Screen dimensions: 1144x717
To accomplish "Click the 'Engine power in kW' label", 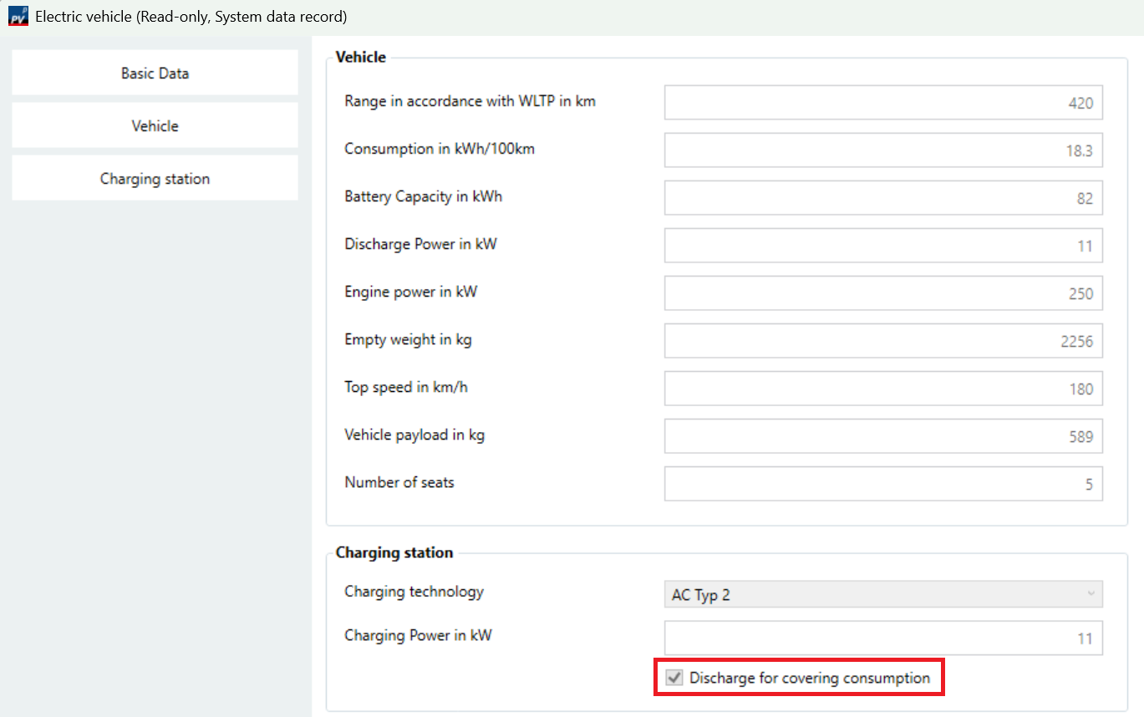I will pos(410,292).
